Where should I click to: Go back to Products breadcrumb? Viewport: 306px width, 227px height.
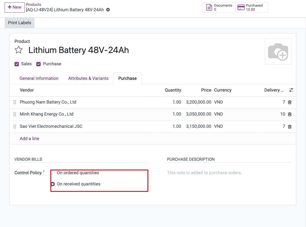pyautogui.click(x=34, y=5)
